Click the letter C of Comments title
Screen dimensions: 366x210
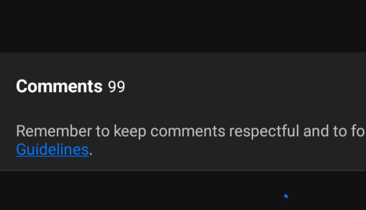pos(22,87)
